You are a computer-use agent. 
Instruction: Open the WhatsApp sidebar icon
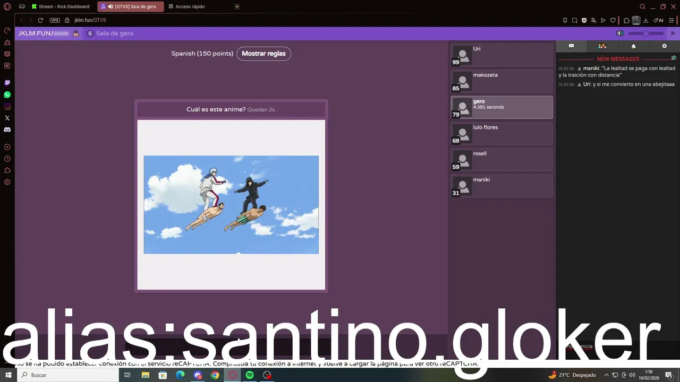click(x=7, y=94)
